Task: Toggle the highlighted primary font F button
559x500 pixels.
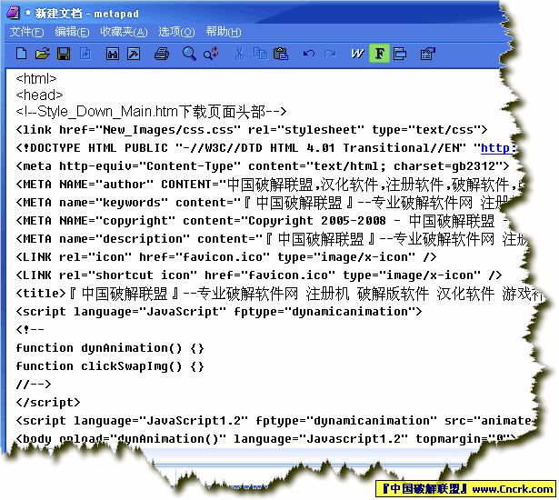Action: pos(379,54)
